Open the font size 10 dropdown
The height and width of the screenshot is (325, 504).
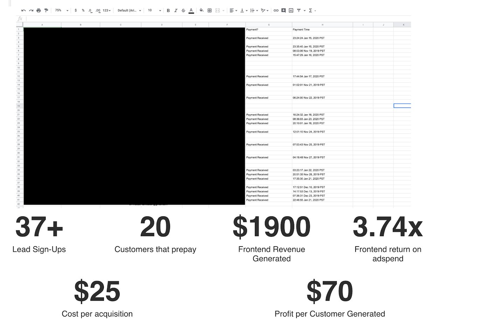(x=154, y=10)
